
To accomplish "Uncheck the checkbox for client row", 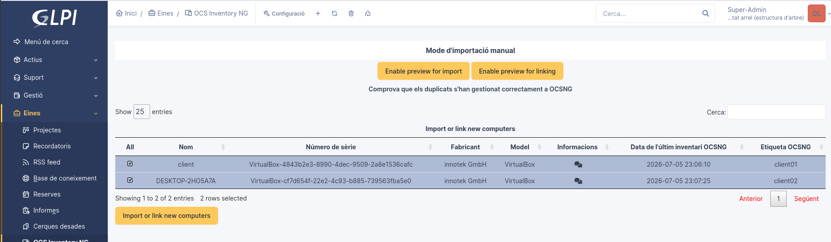I will click(x=130, y=164).
